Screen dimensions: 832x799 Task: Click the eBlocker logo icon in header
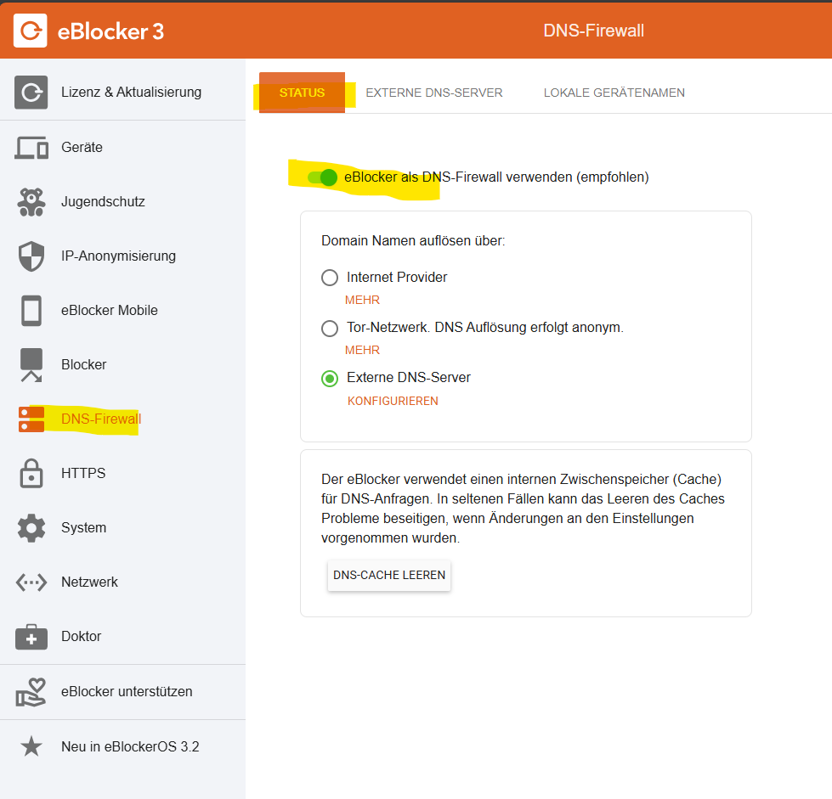point(31,31)
